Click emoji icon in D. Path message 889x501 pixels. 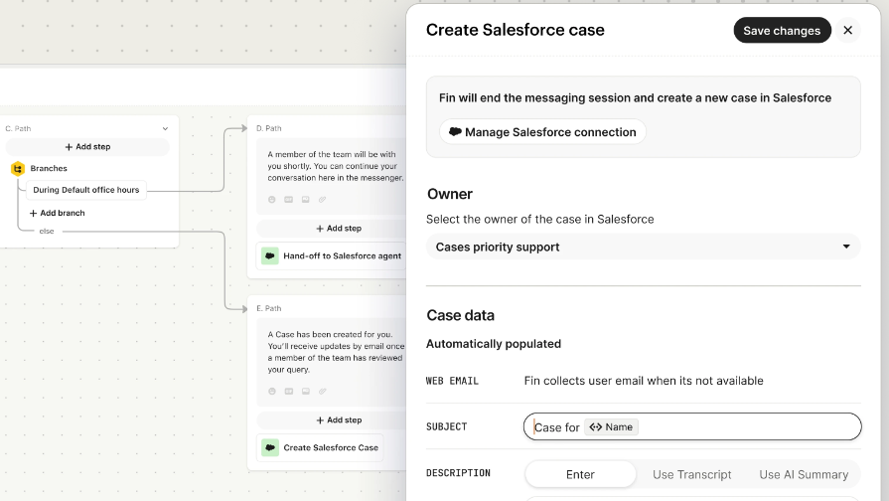coord(272,199)
